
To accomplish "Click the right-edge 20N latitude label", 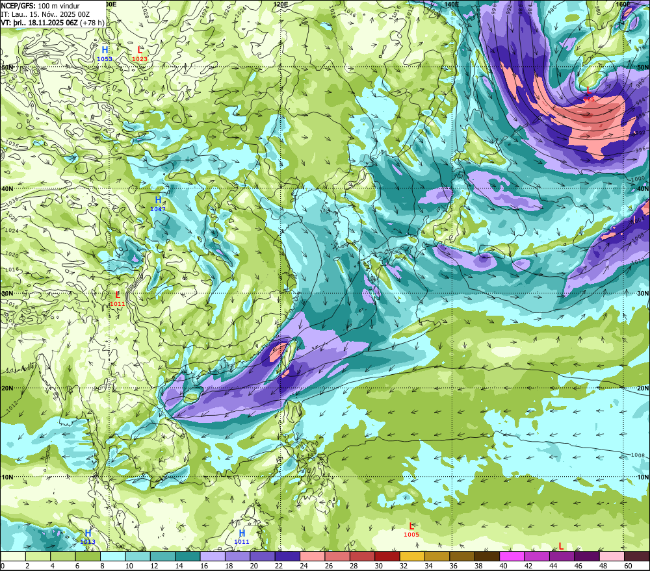I will [643, 388].
